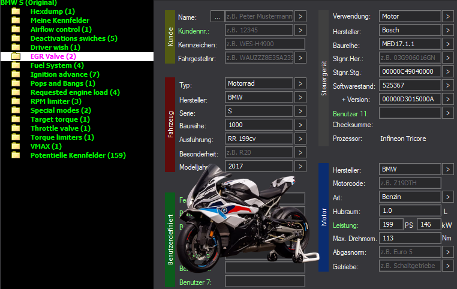The width and height of the screenshot is (457, 289).
Task: Open the Ausführung RR 199cv arrow
Action: pos(300,139)
